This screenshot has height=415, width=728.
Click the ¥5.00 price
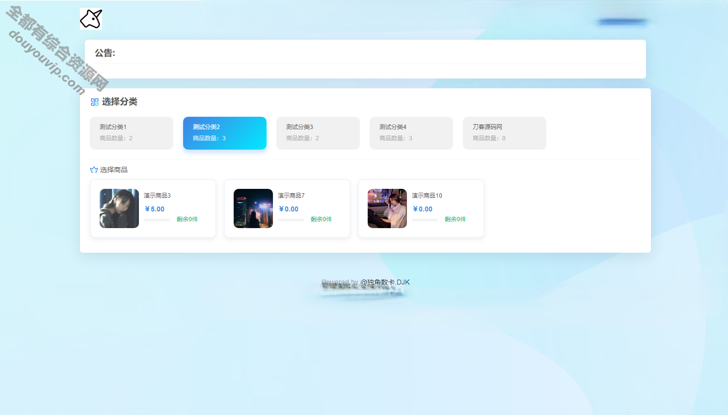(x=155, y=209)
